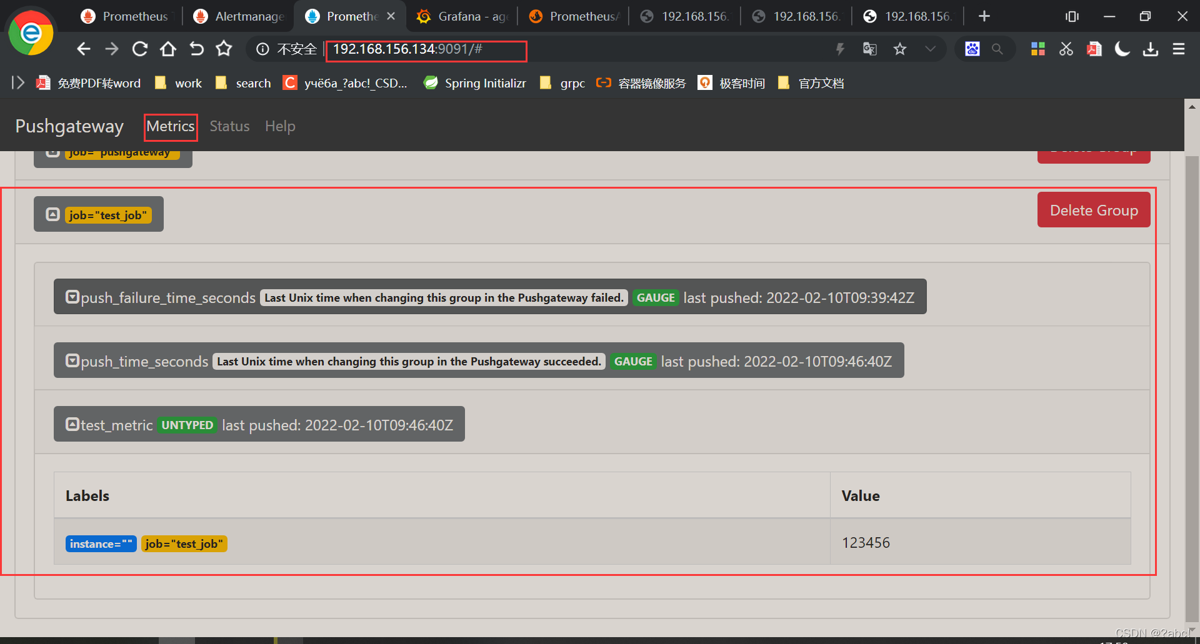
Task: Open the colorful apps grid extension
Action: [x=1038, y=49]
